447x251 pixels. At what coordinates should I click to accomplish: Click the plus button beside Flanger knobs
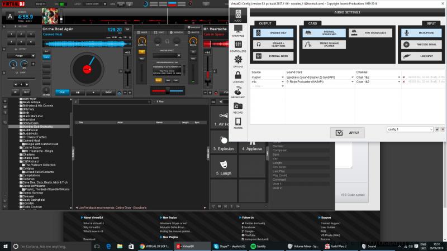(33, 64)
